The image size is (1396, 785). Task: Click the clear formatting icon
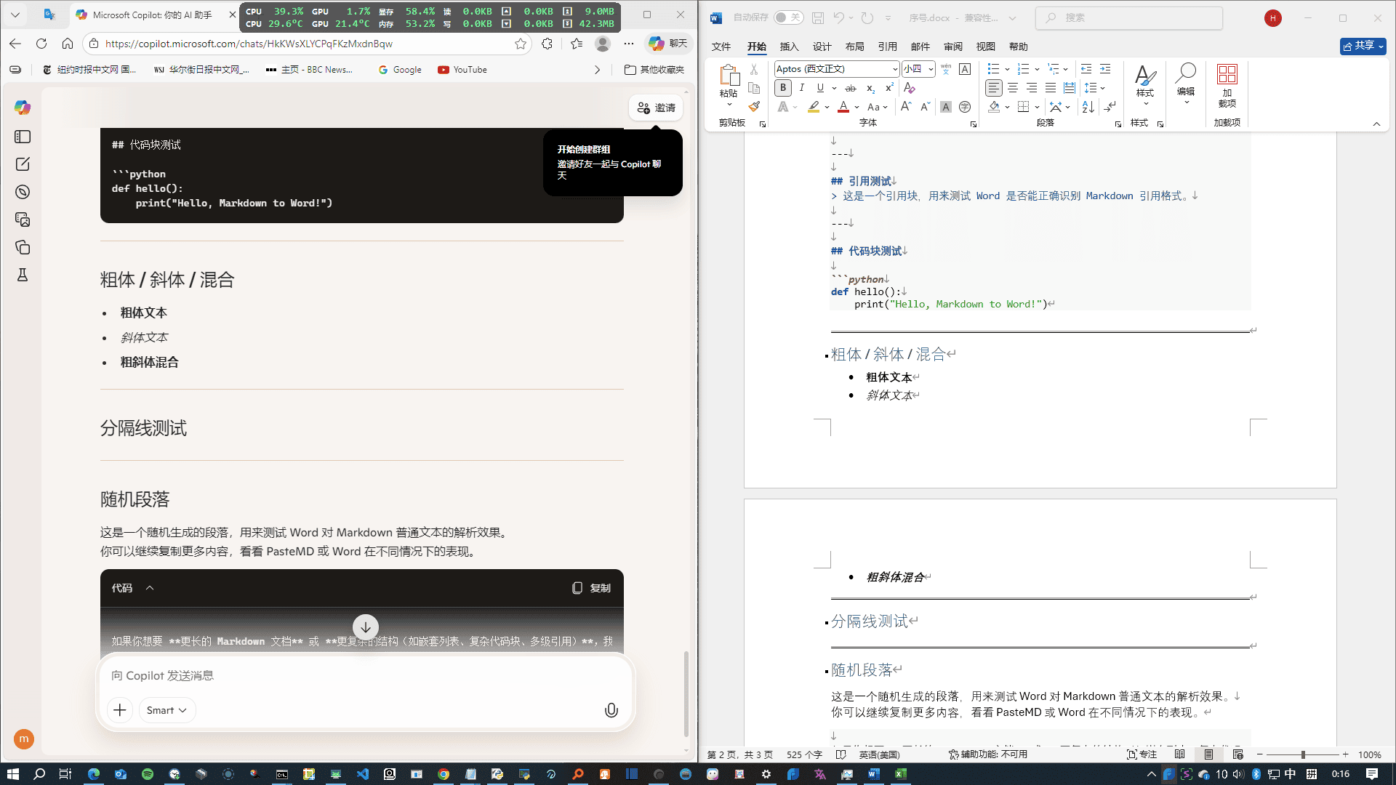(909, 88)
